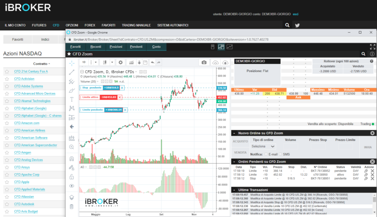
Task: Redo last chart action
Action: (x=159, y=62)
